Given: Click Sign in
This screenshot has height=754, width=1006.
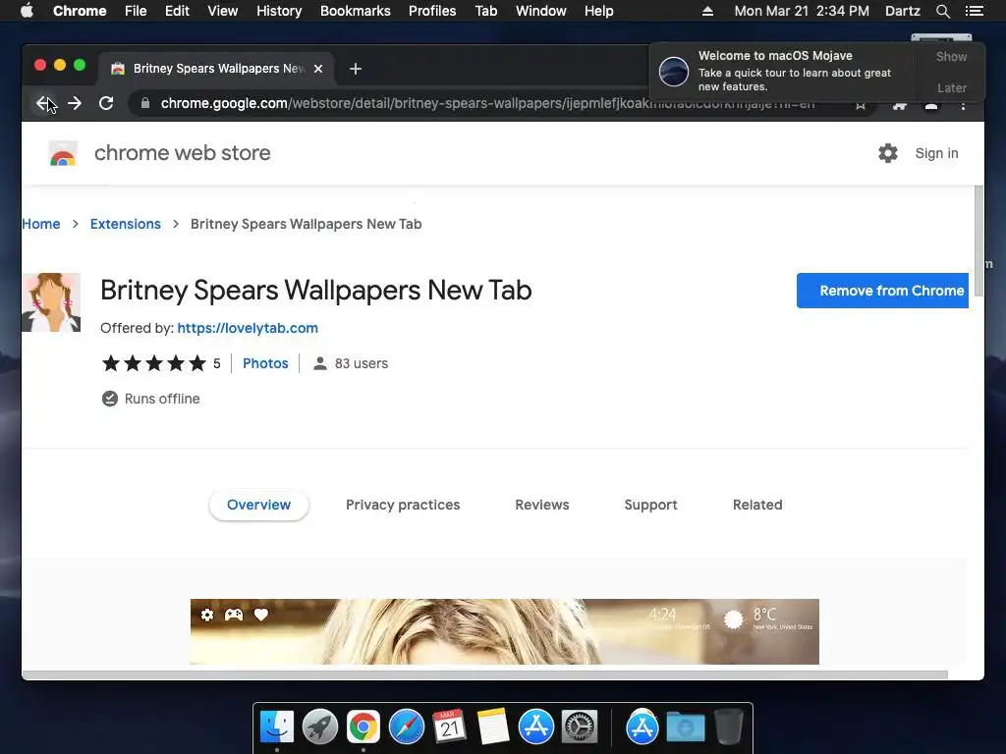Looking at the screenshot, I should 936,153.
